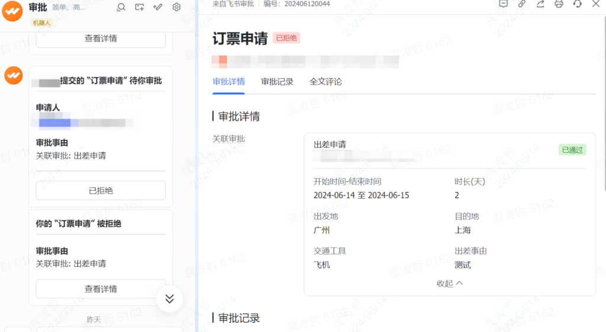The width and height of the screenshot is (606, 332).
Task: Open the linked 出差申请 card title
Action: click(x=330, y=144)
